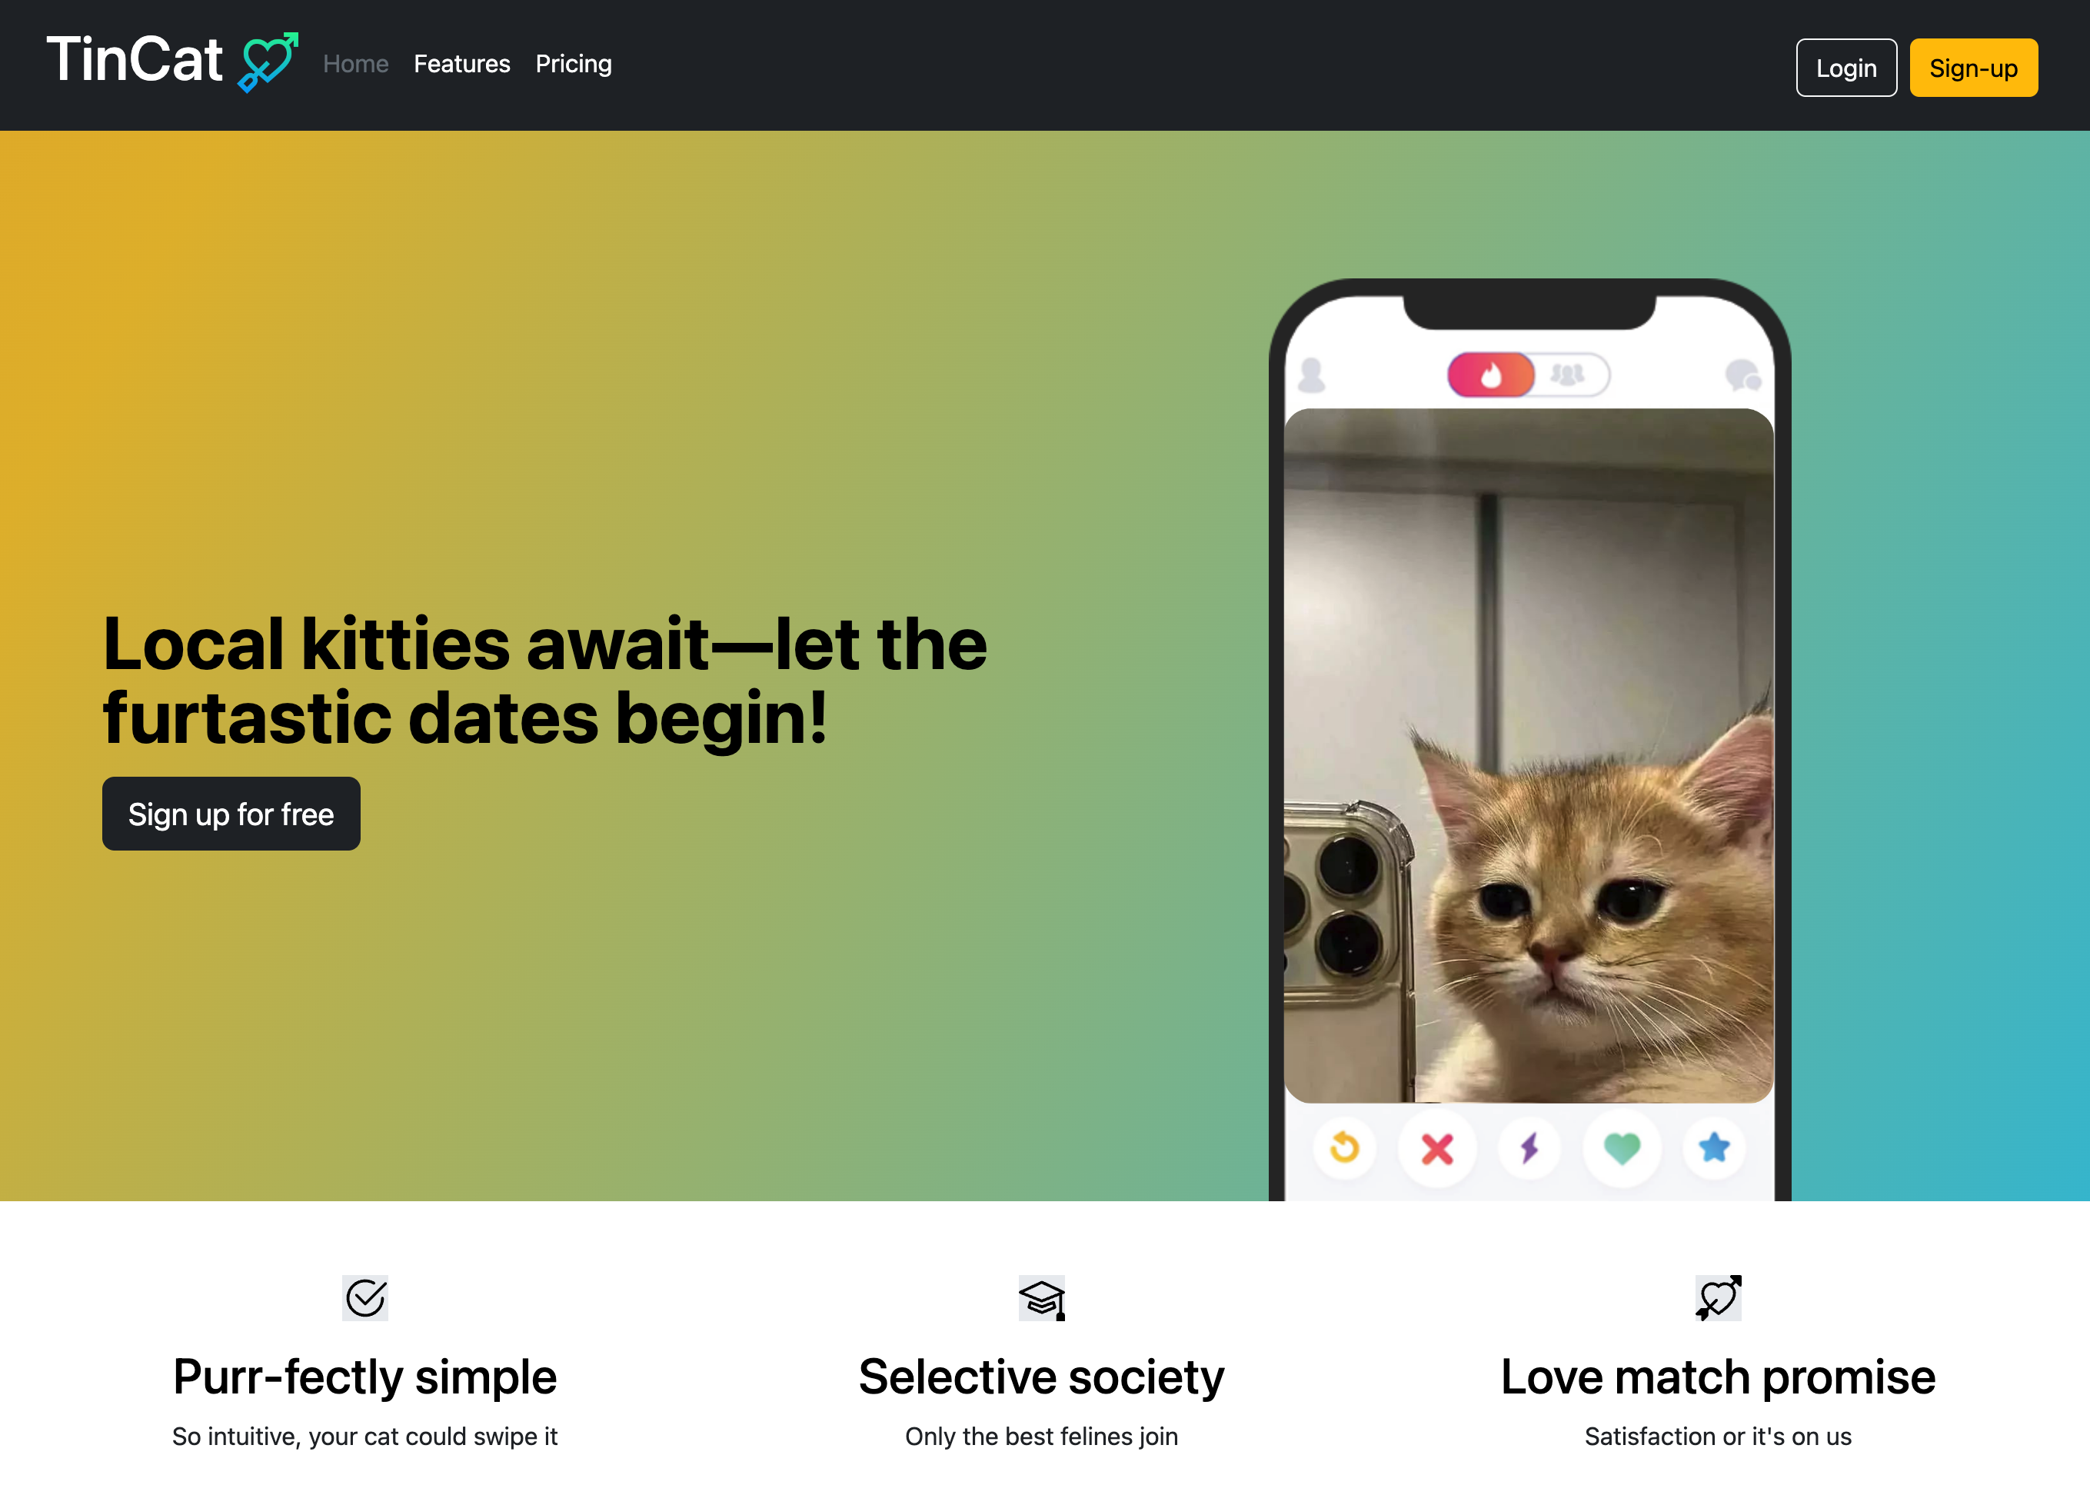
Task: Open the Login dropdown or page
Action: pos(1845,66)
